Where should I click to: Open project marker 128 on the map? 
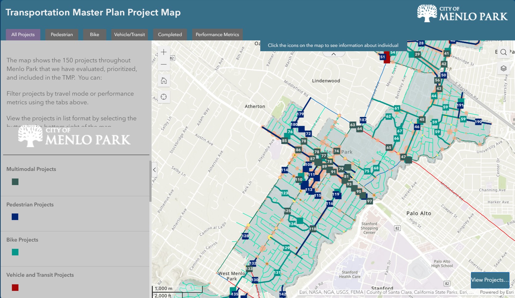tap(245, 236)
